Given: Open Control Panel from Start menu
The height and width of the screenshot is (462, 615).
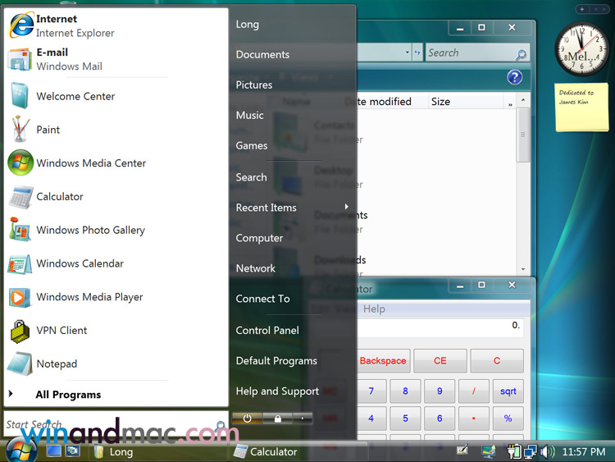Looking at the screenshot, I should point(267,331).
